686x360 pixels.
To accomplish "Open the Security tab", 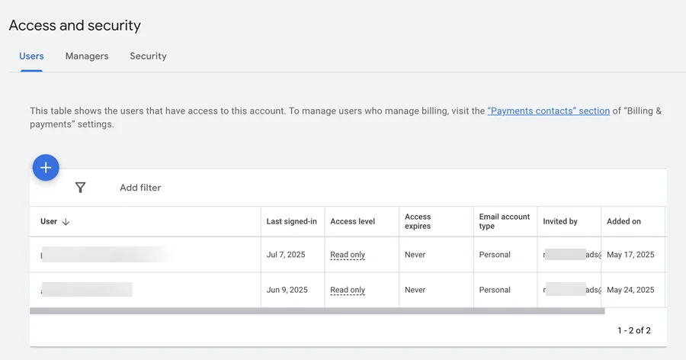I will [148, 56].
